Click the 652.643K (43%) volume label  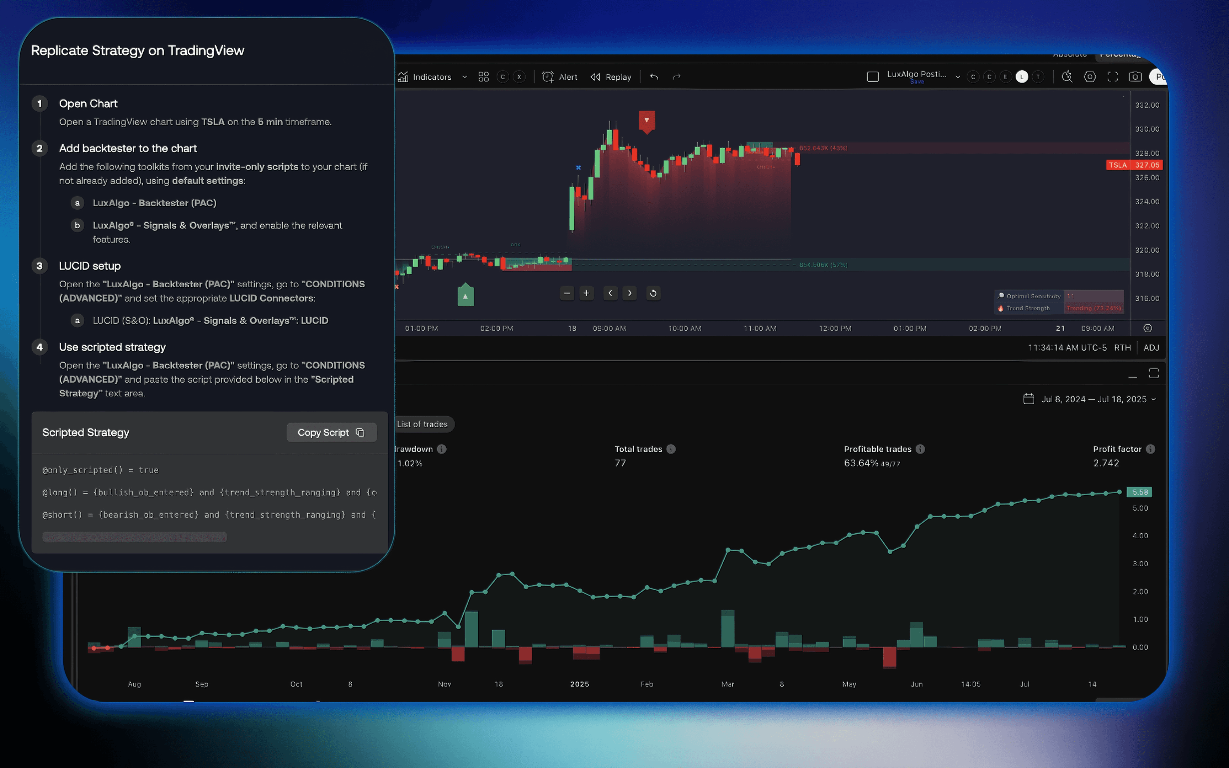(823, 148)
